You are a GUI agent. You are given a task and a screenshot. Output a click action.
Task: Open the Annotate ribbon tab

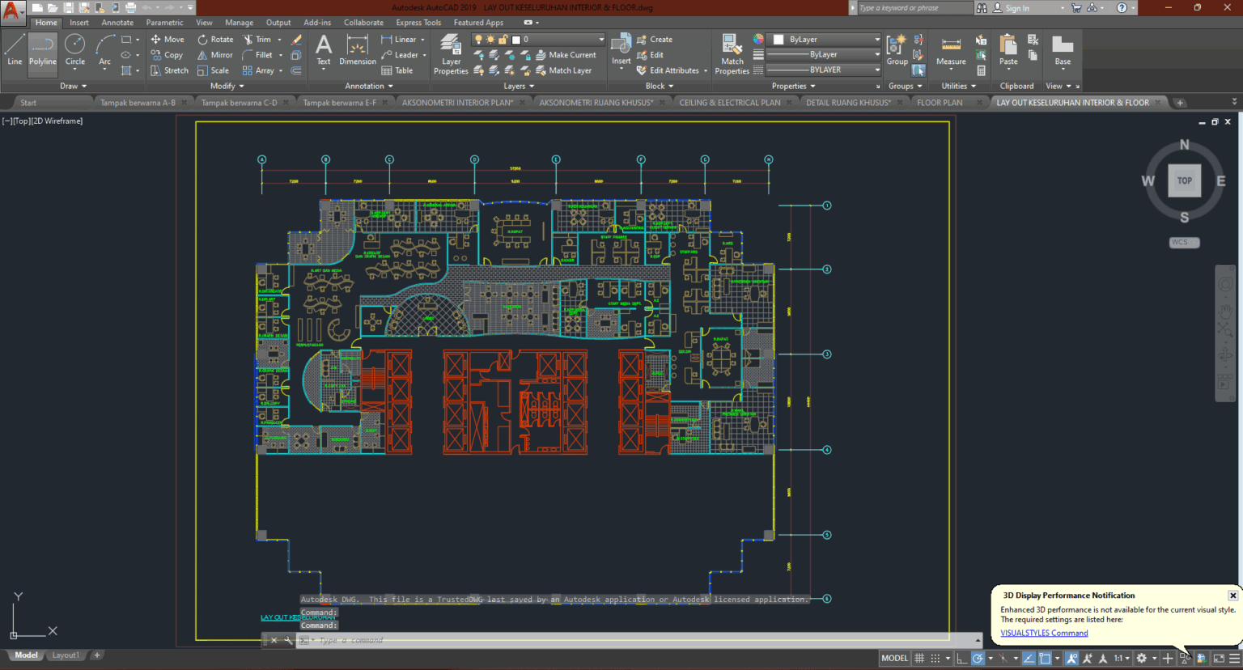[x=117, y=22]
